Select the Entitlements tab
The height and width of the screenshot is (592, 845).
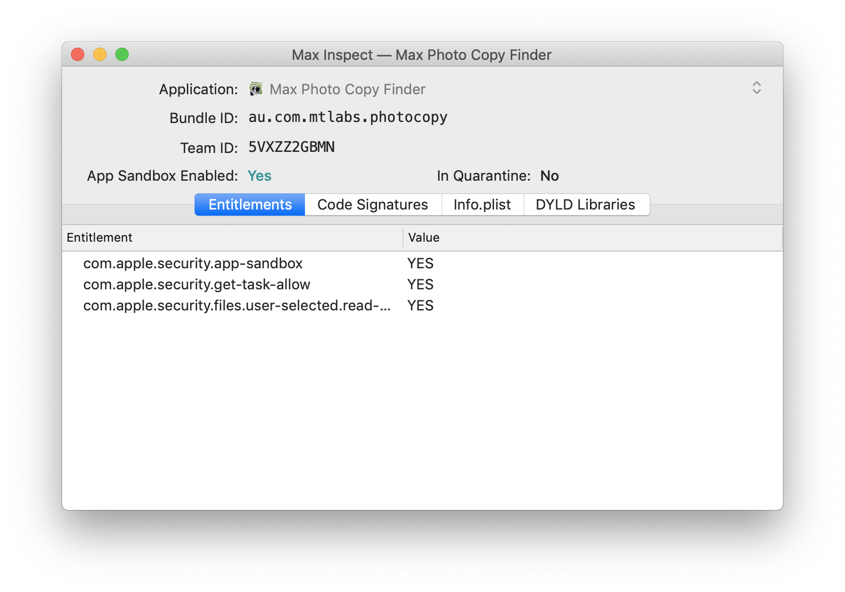point(250,205)
